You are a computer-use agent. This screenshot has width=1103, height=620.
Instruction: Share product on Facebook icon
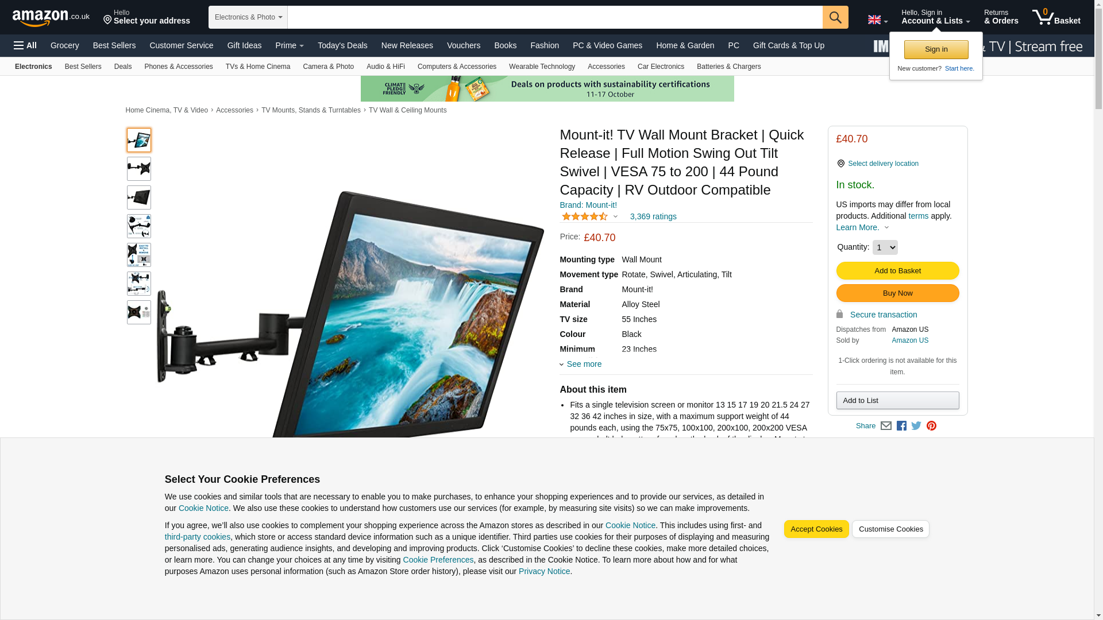[x=901, y=426]
